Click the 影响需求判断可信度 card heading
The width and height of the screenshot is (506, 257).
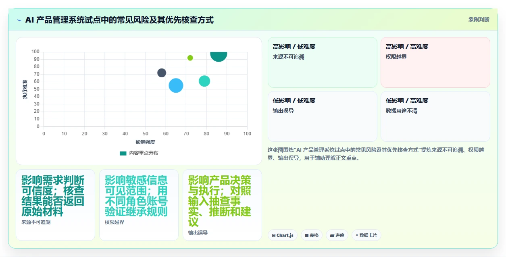coord(53,196)
